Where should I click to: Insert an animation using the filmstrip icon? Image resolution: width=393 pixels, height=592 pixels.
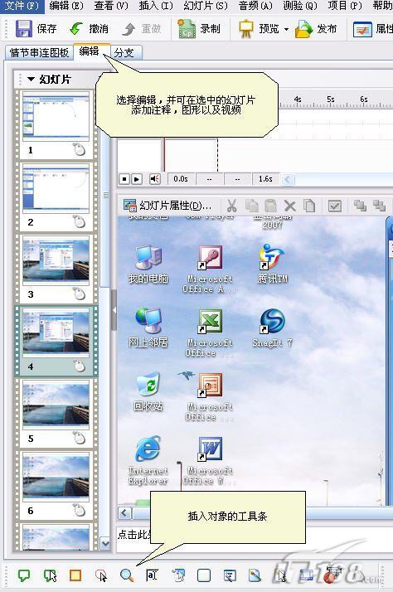tap(306, 575)
